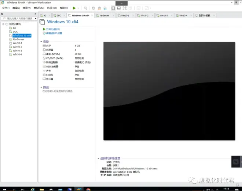Click the stretch guest display icon
Image resolution: width=242 pixels, height=191 pixels.
tap(147, 8)
